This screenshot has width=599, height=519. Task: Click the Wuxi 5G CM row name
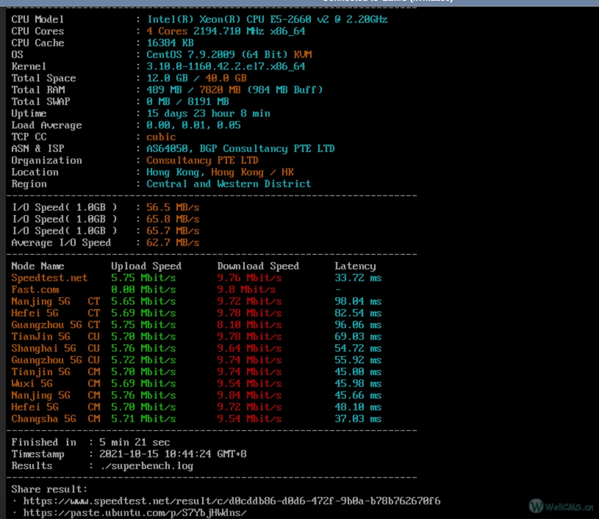point(55,384)
